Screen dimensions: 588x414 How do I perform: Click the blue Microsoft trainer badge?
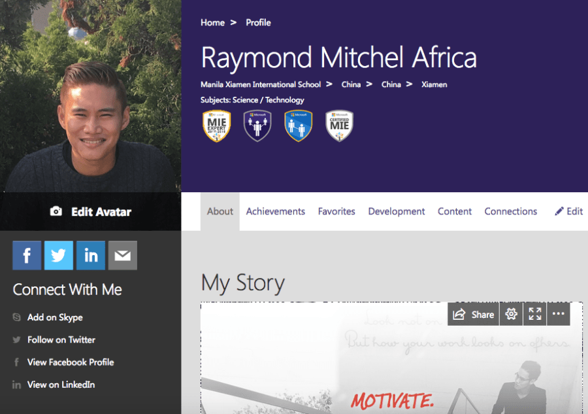tap(298, 126)
